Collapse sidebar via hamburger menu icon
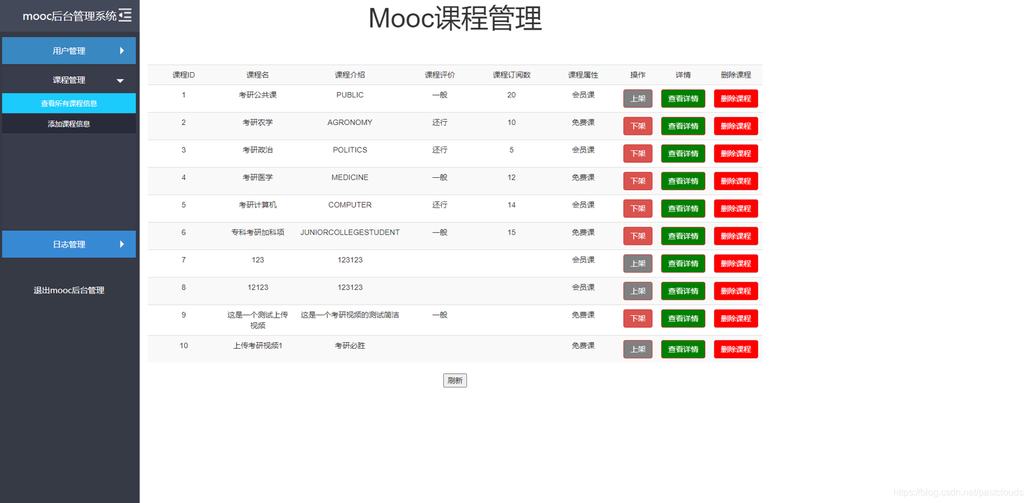 [125, 15]
